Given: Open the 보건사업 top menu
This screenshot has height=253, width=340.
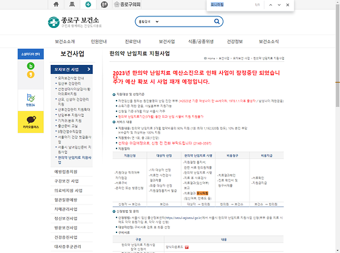Looking at the screenshot, I should click(167, 41).
